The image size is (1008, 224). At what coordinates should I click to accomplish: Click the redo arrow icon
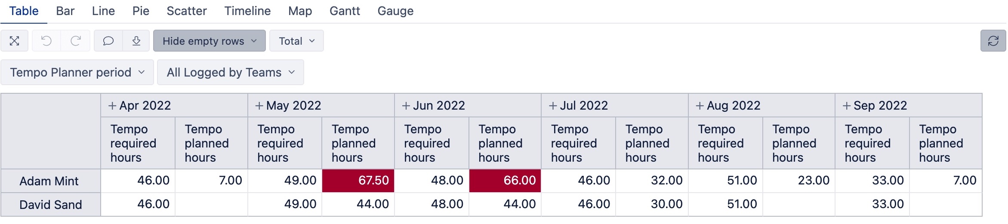(x=76, y=41)
